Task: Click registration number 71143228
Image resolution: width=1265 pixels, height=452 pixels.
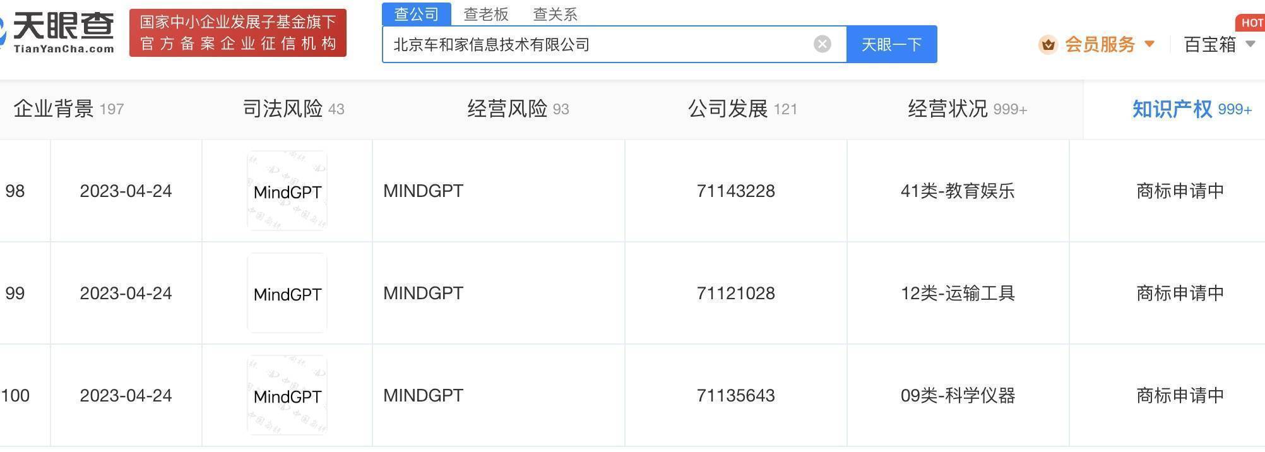Action: (736, 191)
